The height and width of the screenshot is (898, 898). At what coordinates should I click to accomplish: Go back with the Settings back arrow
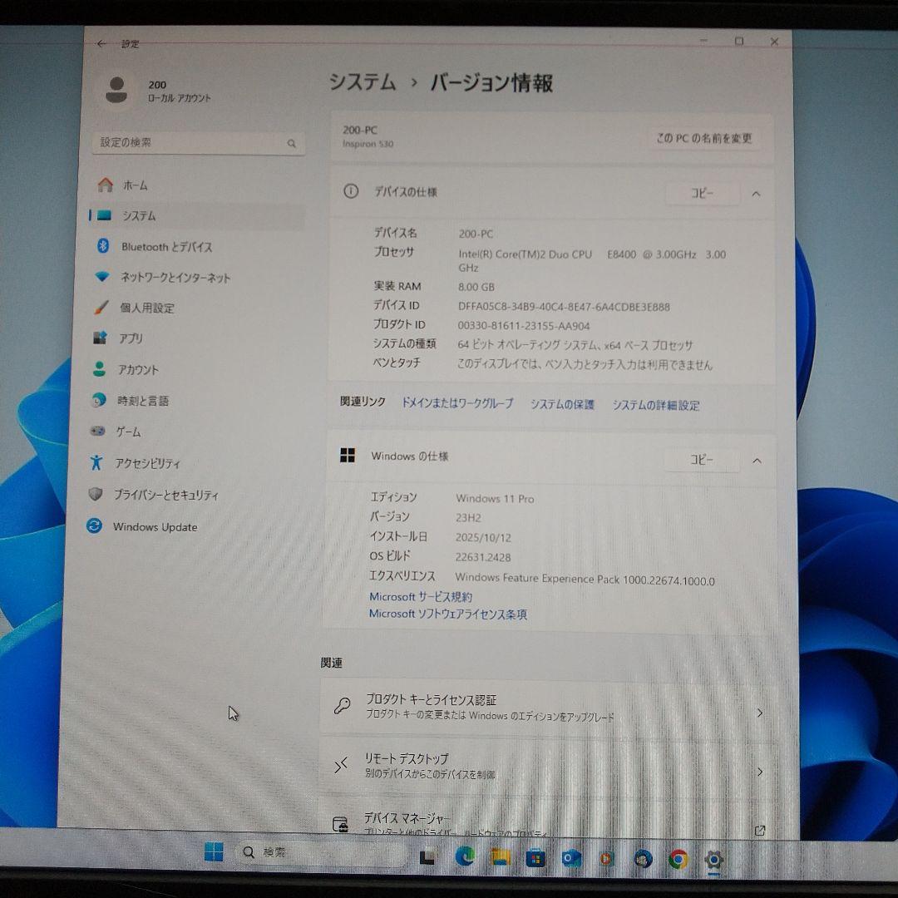point(101,43)
